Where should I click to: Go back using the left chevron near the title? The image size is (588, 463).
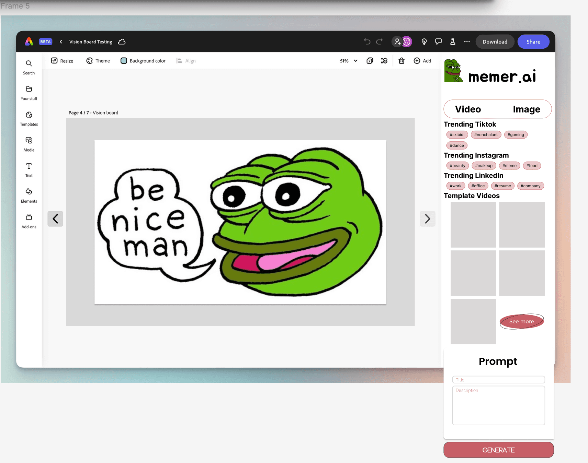pyautogui.click(x=61, y=41)
